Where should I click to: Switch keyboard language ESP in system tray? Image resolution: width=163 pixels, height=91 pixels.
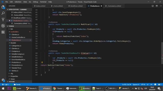click(x=146, y=88)
